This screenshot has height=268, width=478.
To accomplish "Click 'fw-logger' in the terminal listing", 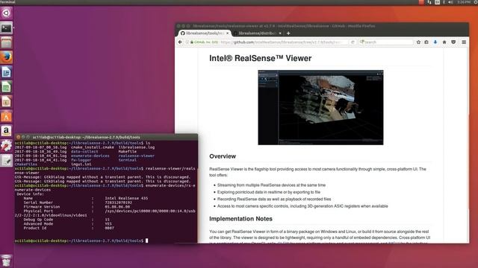I will (x=81, y=160).
